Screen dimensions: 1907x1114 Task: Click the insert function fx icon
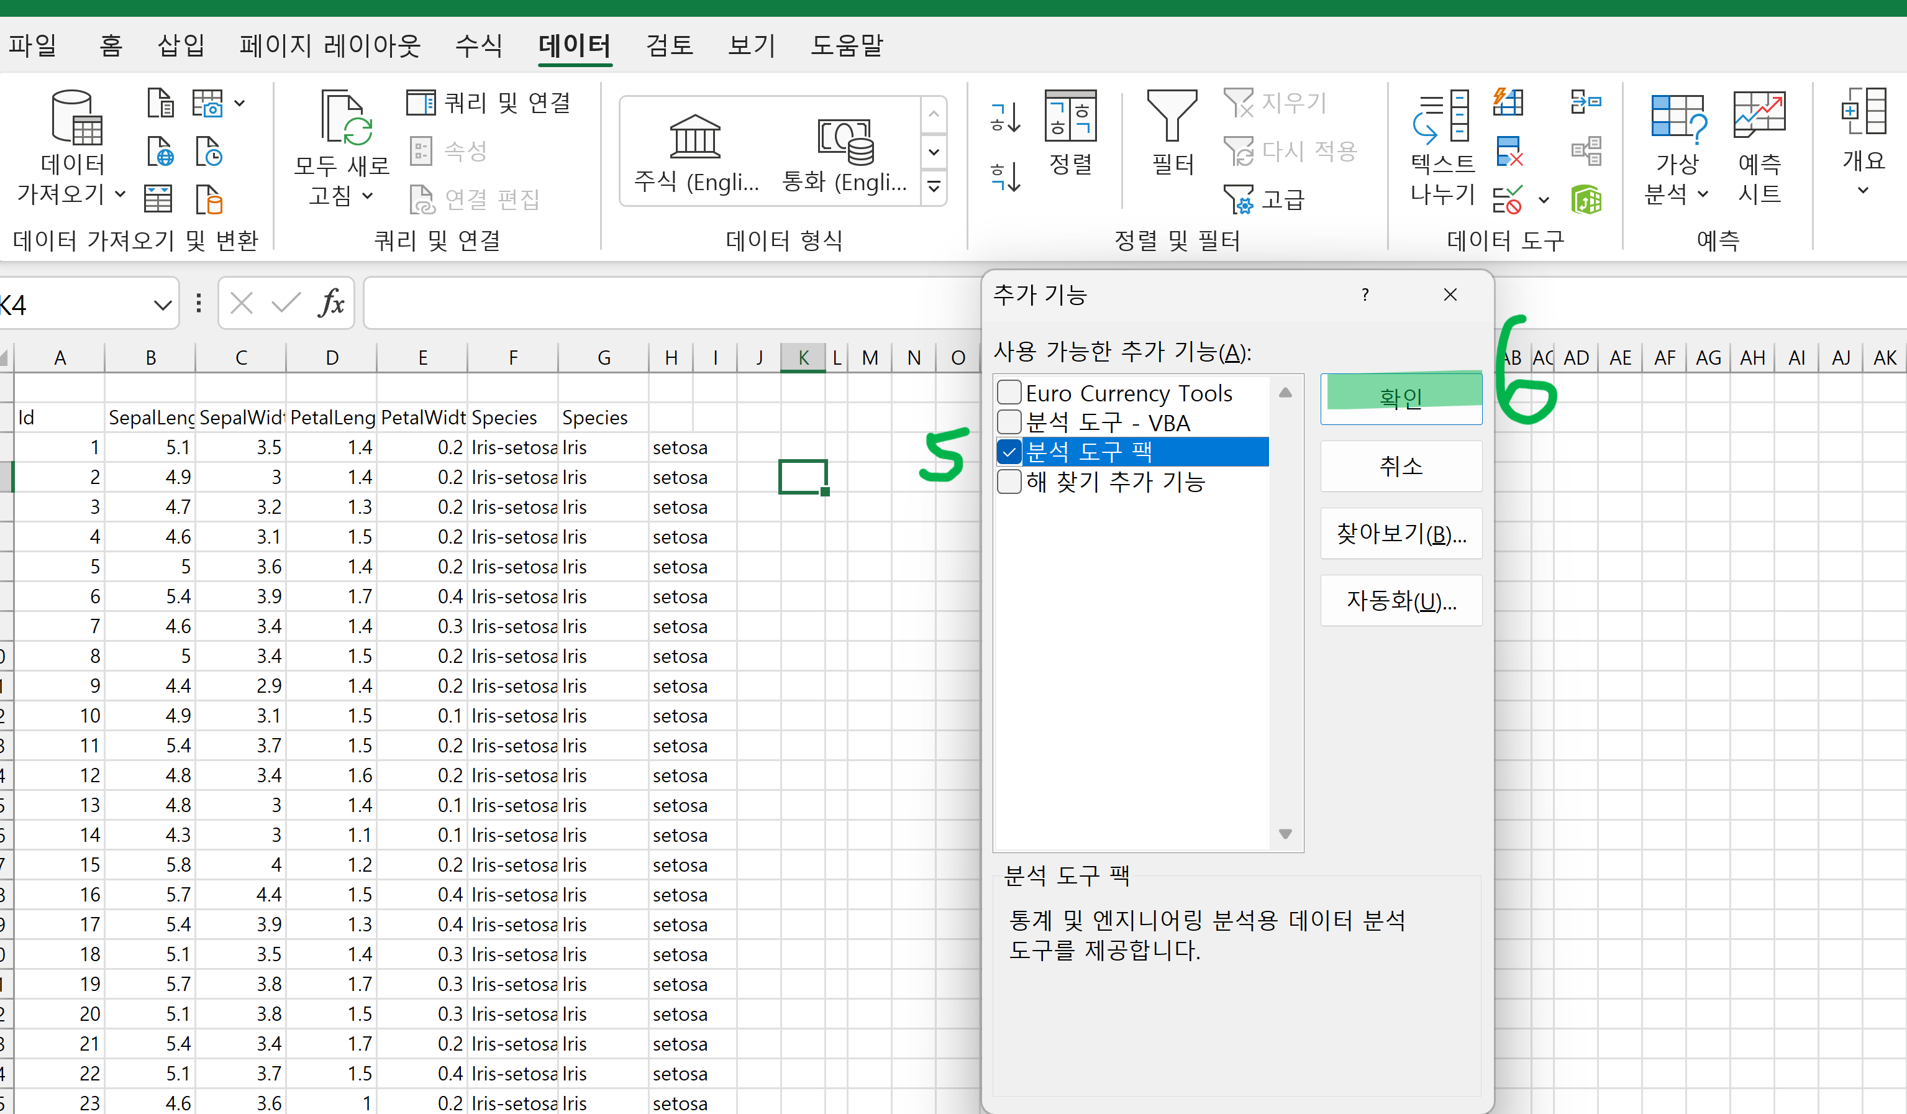[x=330, y=303]
